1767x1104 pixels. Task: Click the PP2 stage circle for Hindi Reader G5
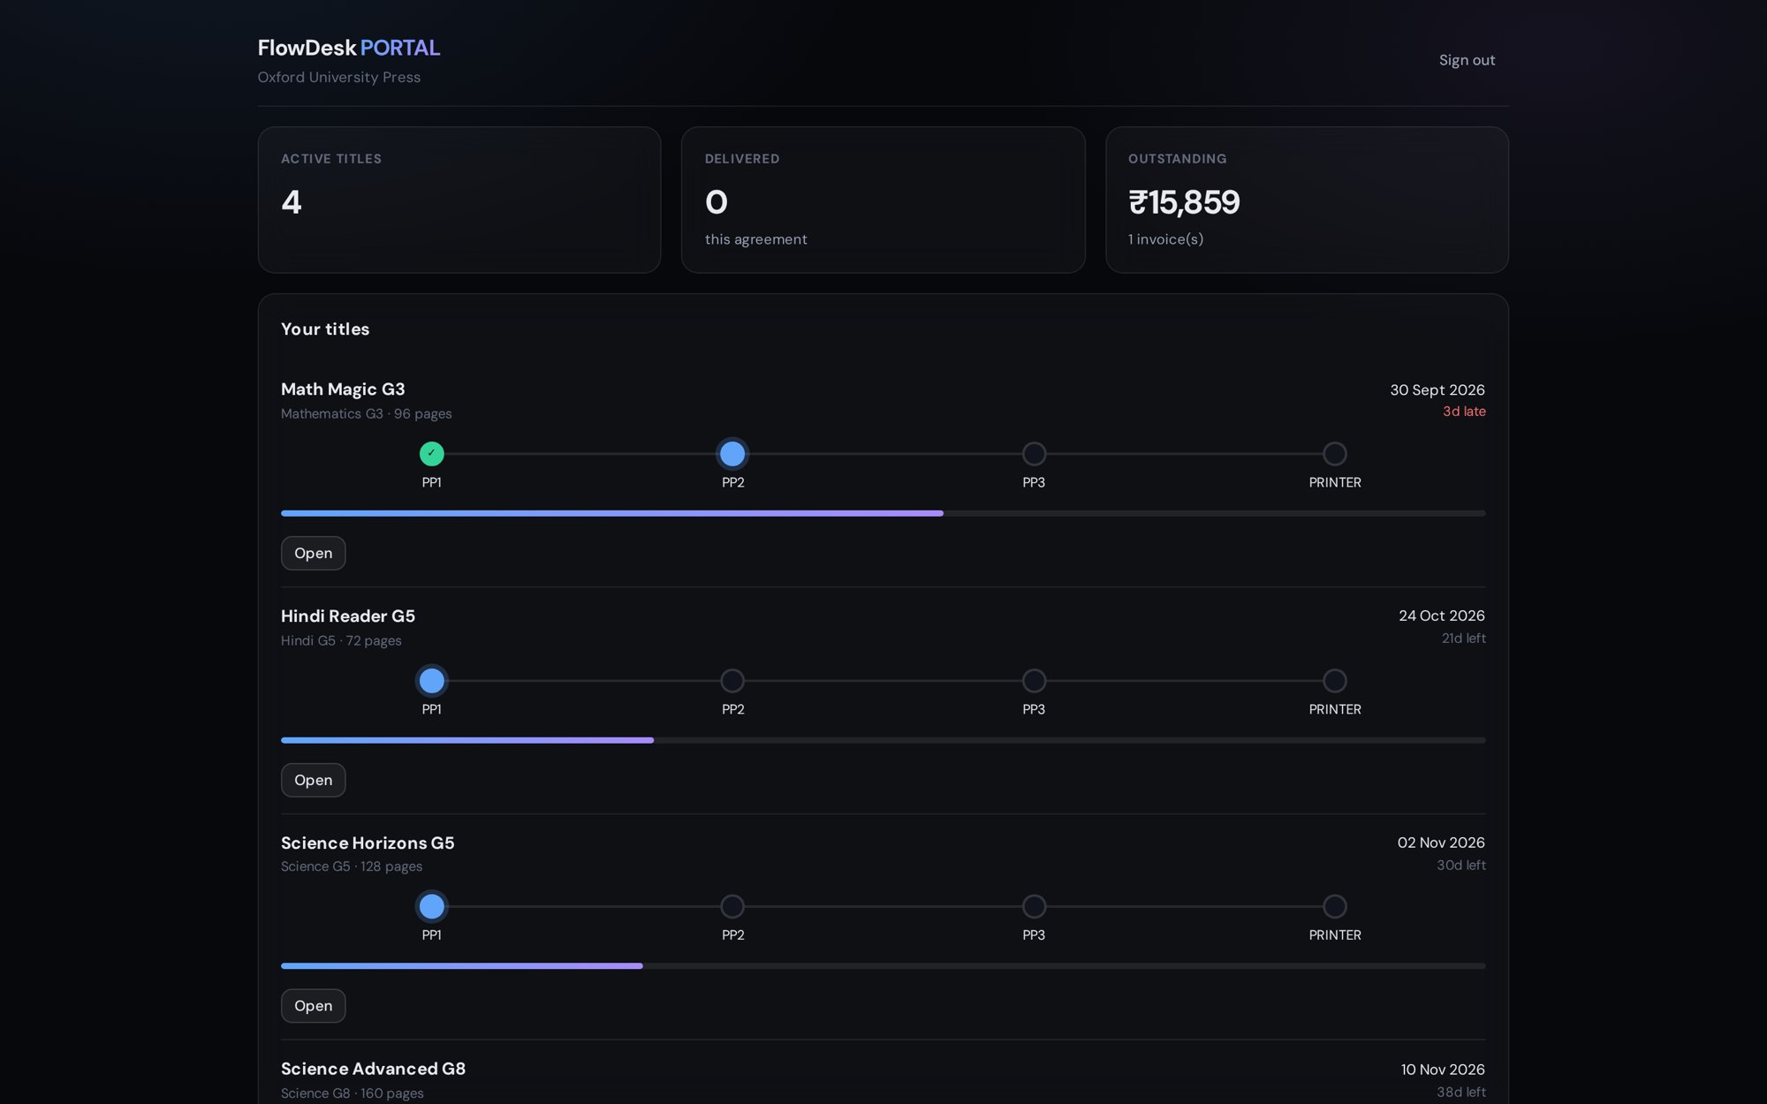point(732,681)
